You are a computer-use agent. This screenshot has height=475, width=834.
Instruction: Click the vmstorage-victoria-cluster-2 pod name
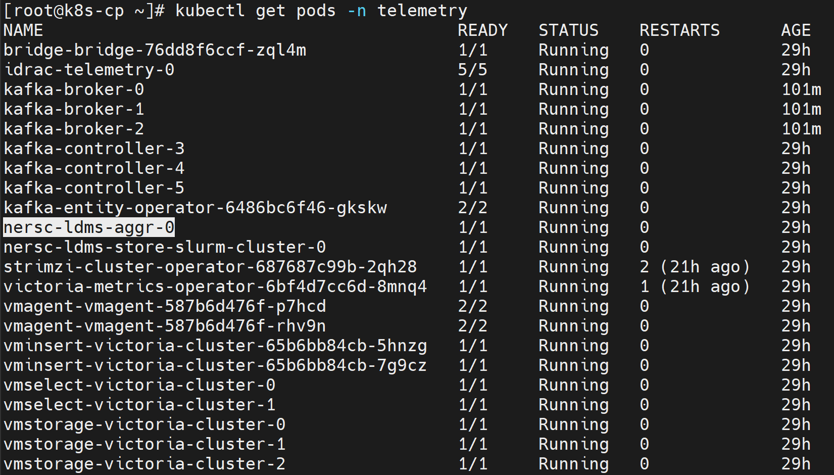(144, 464)
